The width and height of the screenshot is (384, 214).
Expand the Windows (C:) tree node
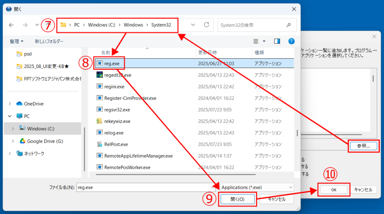(x=13, y=129)
